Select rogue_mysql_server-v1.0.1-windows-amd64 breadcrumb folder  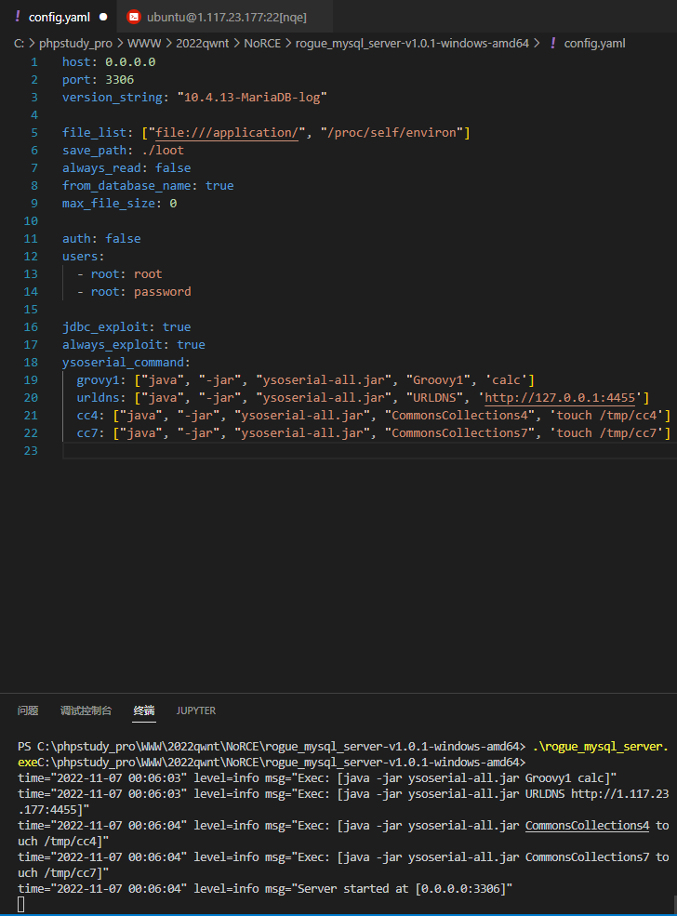coord(412,43)
